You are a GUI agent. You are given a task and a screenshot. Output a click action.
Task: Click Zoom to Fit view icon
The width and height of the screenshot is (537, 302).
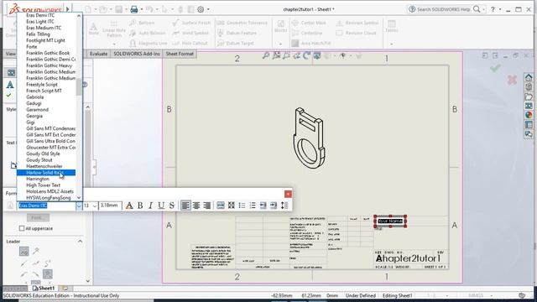[x=266, y=55]
